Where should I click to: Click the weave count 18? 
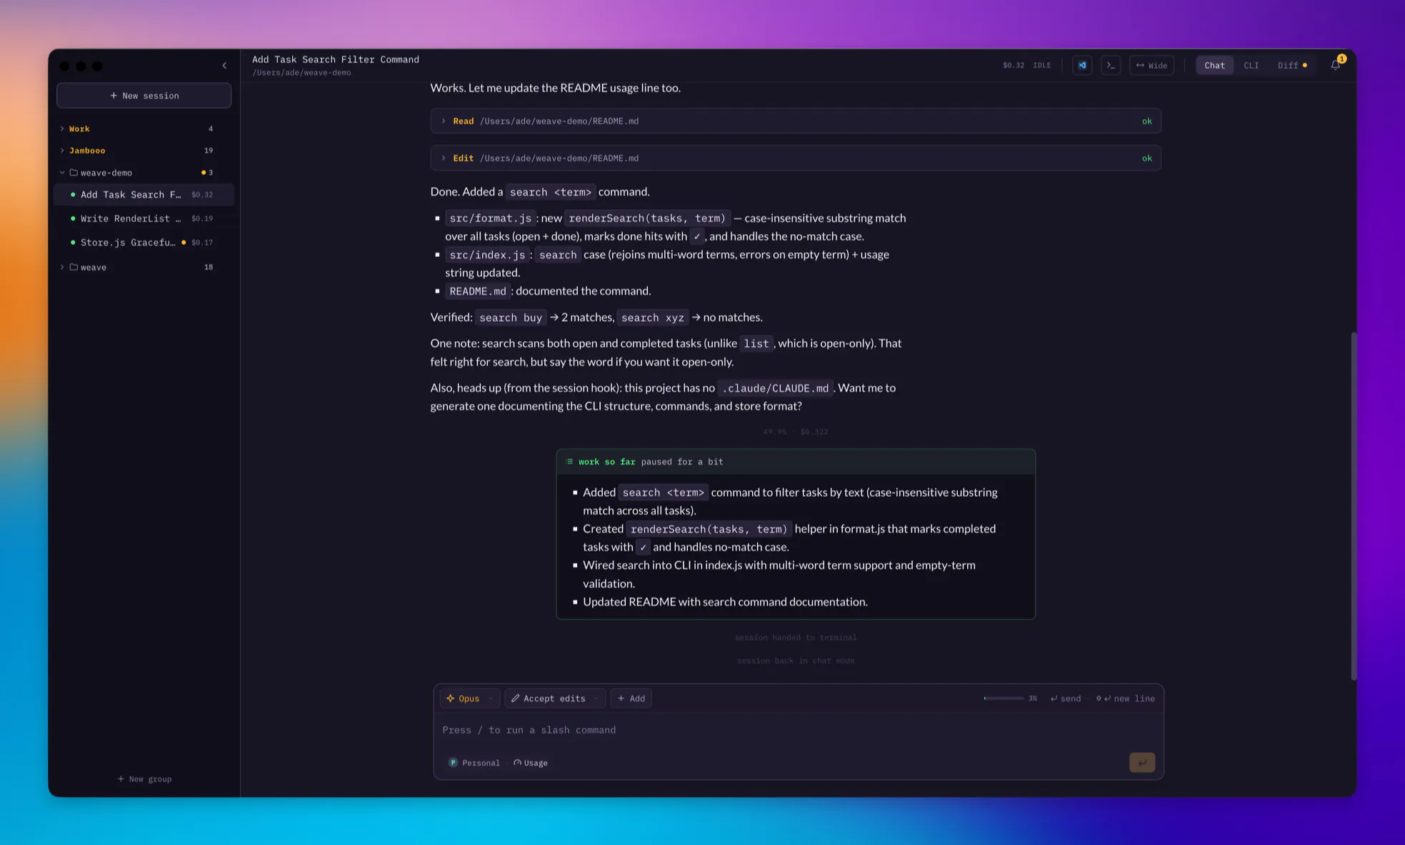pyautogui.click(x=208, y=267)
